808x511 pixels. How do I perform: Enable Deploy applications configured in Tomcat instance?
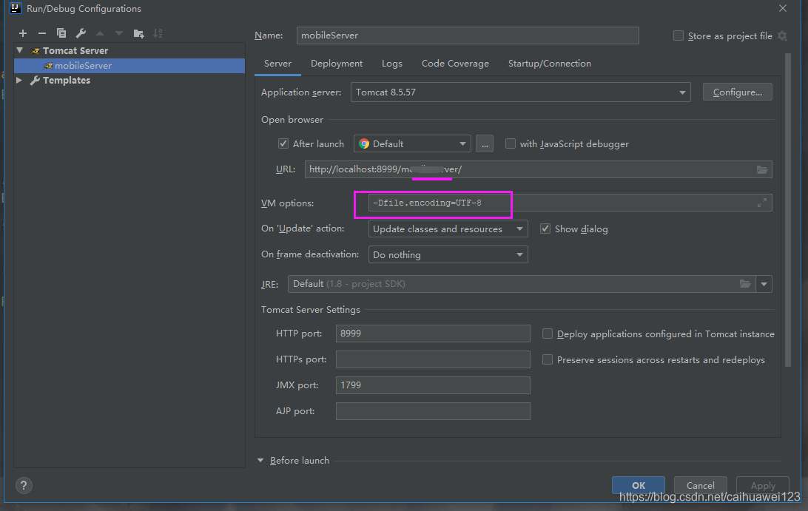pos(548,334)
